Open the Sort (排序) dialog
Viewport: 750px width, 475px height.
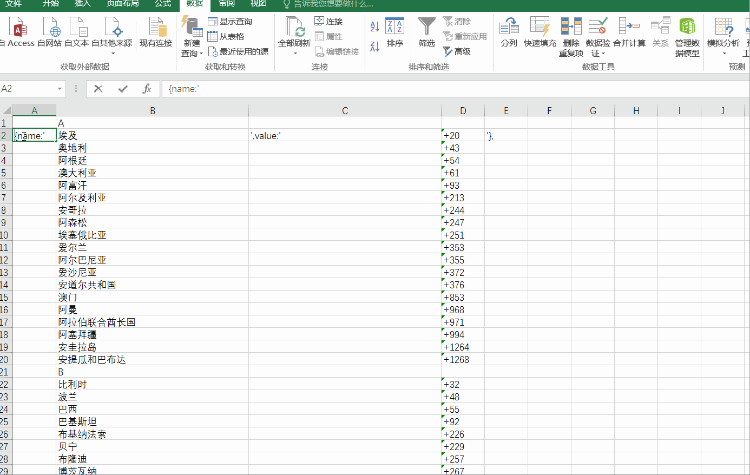click(395, 32)
